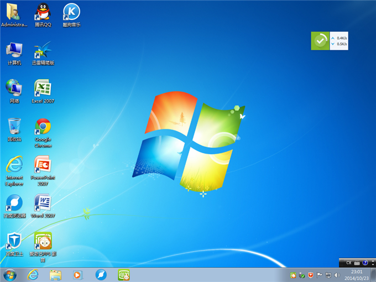Toggle the CH language bar indicator
The height and width of the screenshot is (282, 376).
(349, 262)
